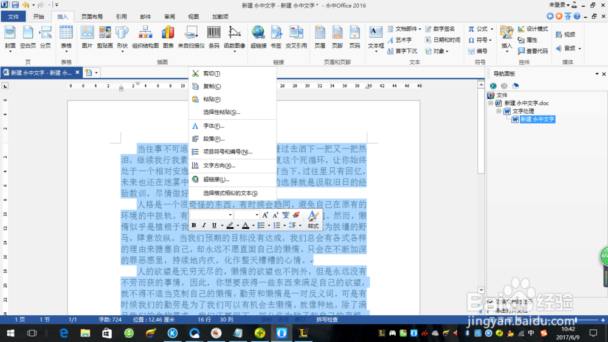The height and width of the screenshot is (342, 608).
Task: Click the shrink font icon in mini toolbar
Action: tap(275, 215)
